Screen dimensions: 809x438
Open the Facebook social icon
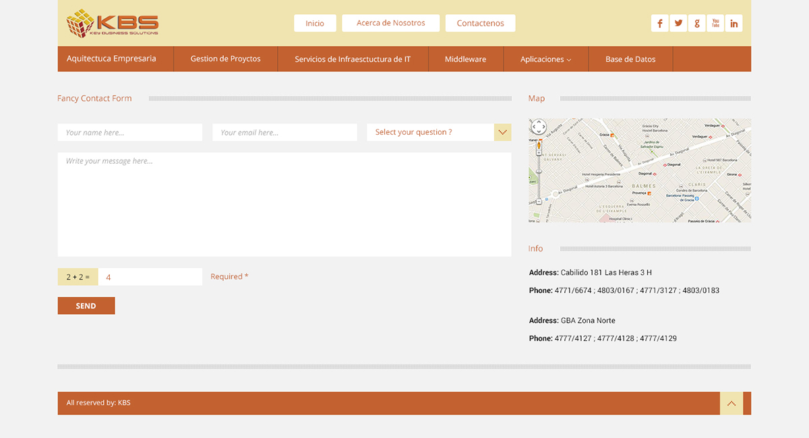(x=659, y=24)
